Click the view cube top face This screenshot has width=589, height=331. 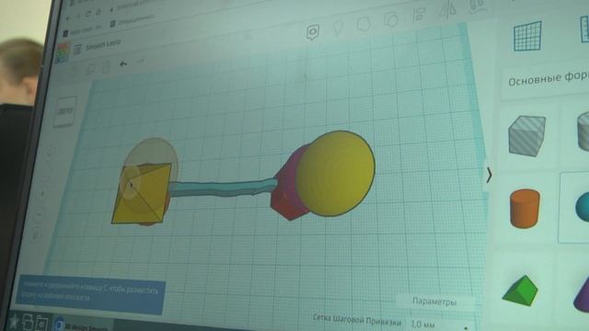(65, 111)
